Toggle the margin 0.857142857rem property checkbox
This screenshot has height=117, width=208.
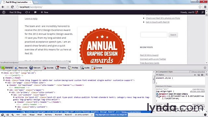point(157,96)
